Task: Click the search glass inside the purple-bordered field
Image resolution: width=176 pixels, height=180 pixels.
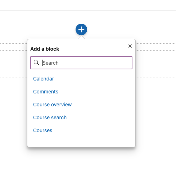Action: tap(36, 63)
